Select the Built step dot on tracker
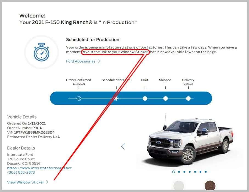Screen dimensions: 249x192 pos(145,98)
